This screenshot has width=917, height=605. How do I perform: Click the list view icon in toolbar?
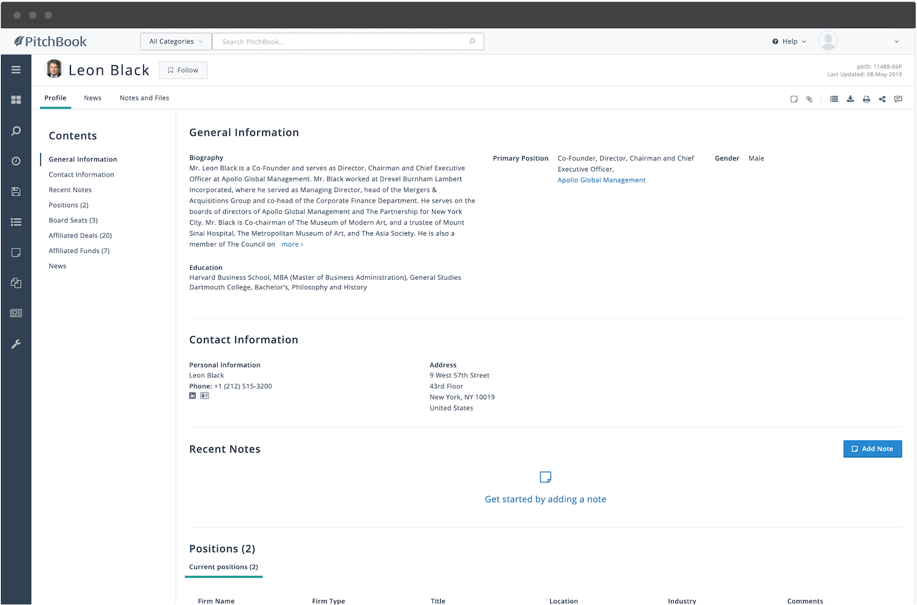coord(834,99)
